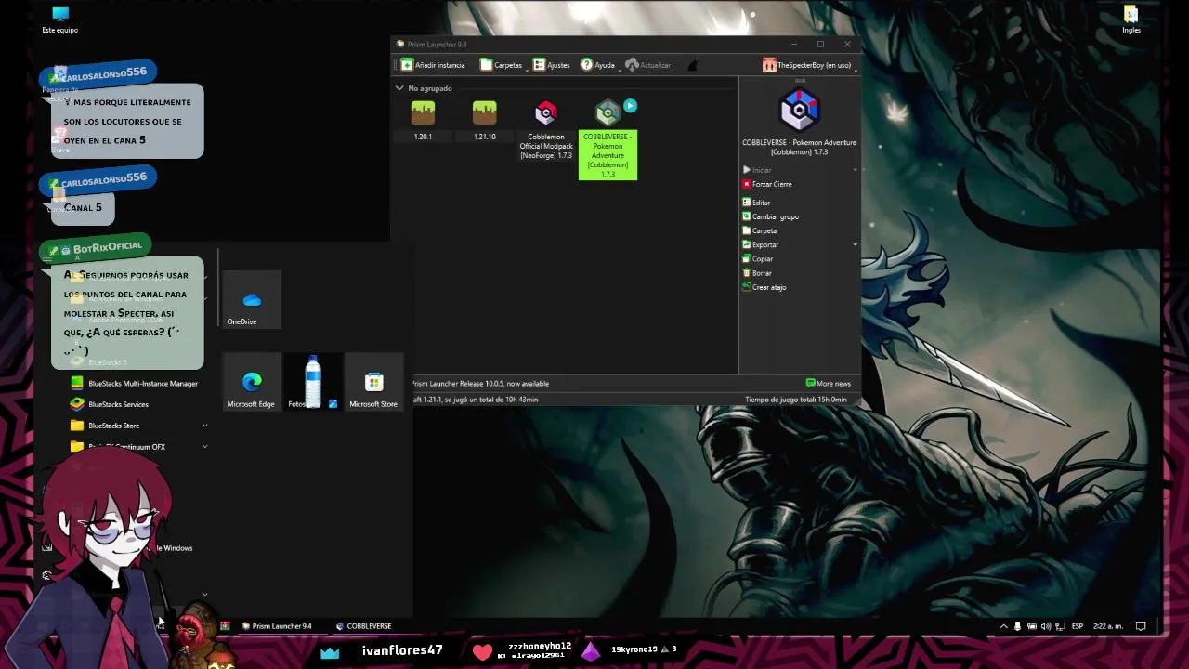Click the ESP language indicator

[1078, 626]
